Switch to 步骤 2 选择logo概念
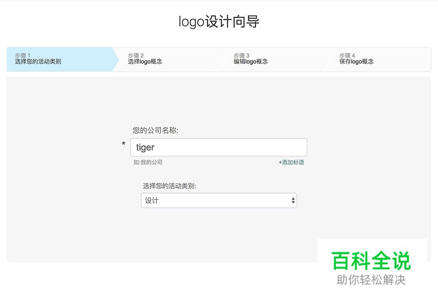The width and height of the screenshot is (438, 303). (145, 58)
